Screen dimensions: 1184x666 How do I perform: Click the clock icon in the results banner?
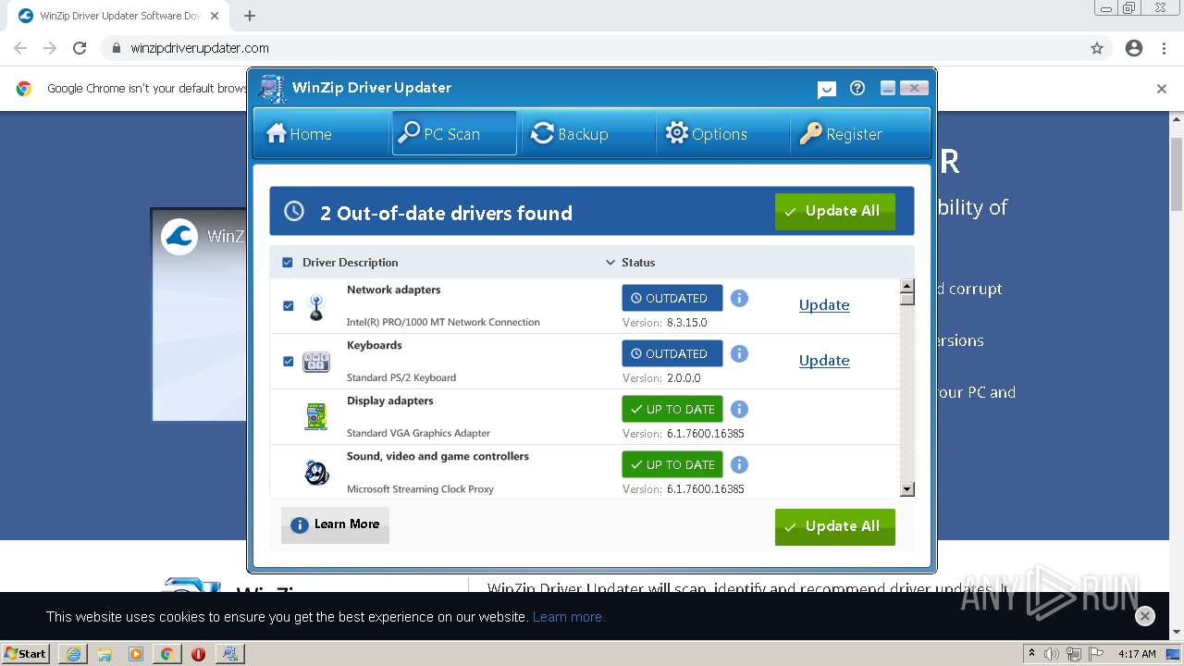(294, 211)
